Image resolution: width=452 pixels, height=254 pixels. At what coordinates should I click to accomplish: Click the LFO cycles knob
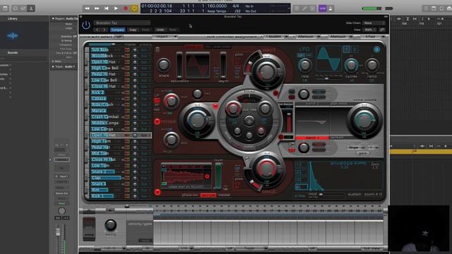pyautogui.click(x=351, y=66)
